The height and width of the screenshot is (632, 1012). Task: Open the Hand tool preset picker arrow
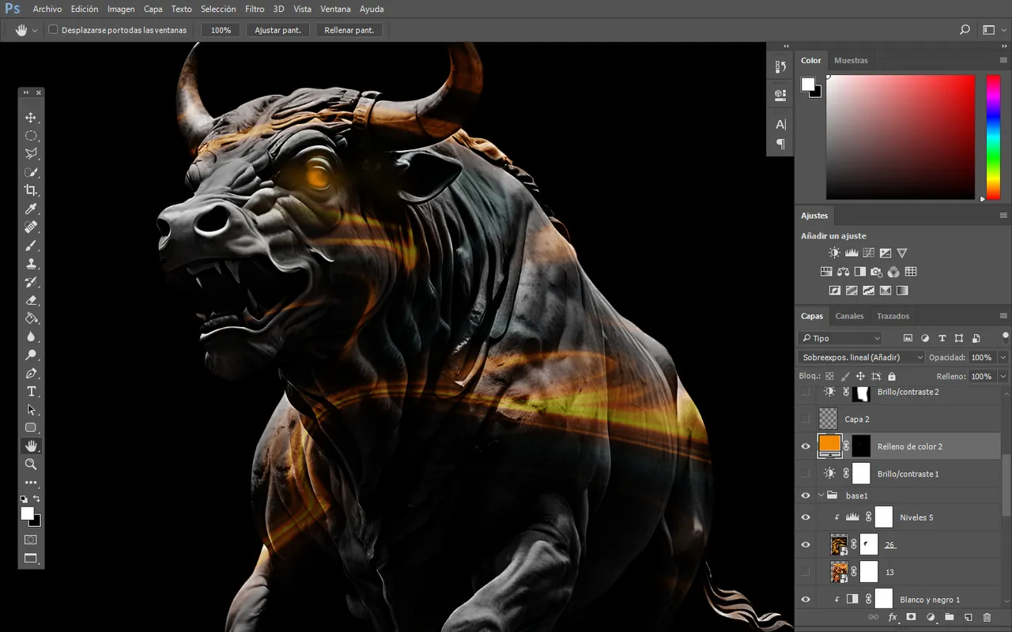click(34, 30)
